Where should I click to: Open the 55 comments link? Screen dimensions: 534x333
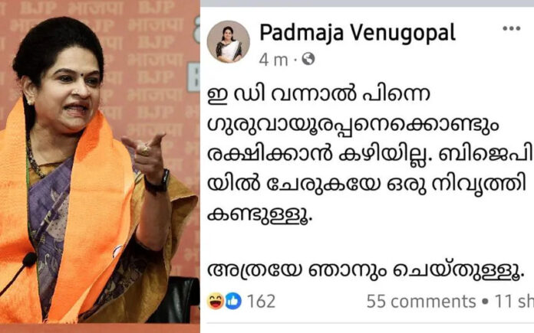click(x=421, y=301)
